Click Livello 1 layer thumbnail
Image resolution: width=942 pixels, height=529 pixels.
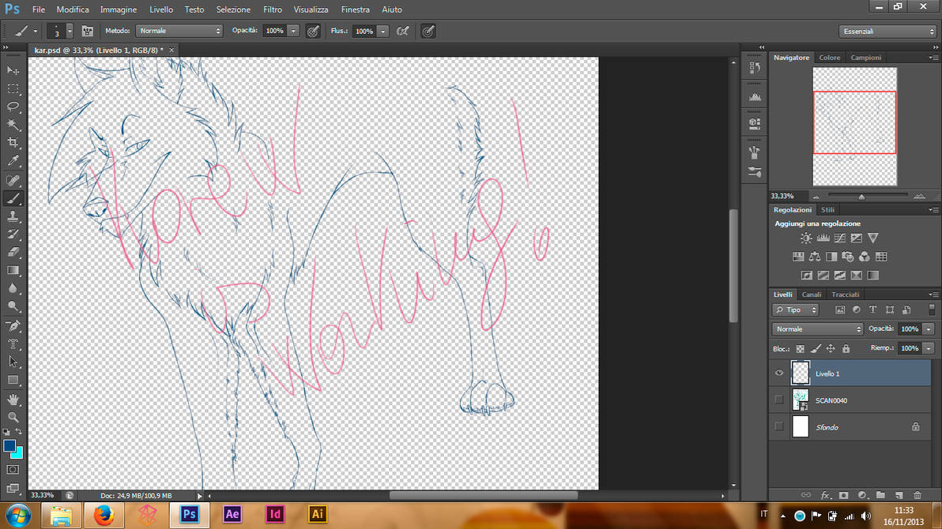pos(801,373)
